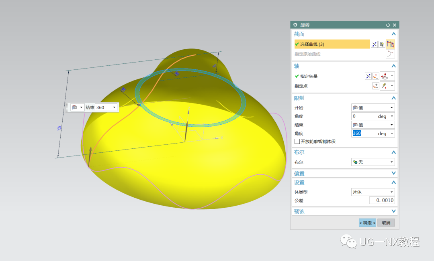
Task: Click the grip handle of on-screen input
Action: (67, 107)
